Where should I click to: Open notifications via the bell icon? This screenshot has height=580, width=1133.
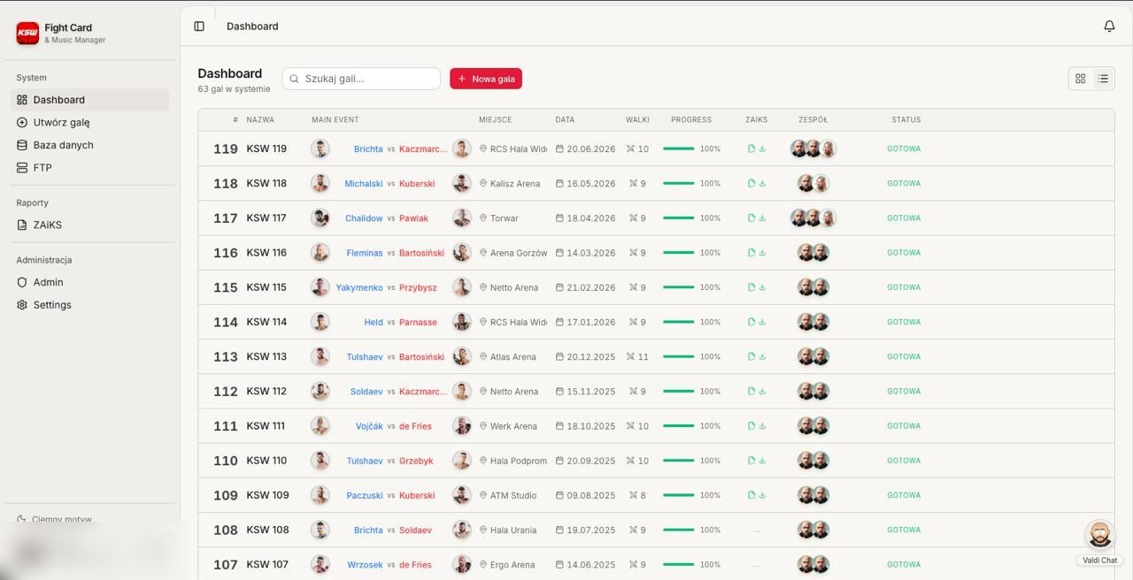[x=1109, y=27]
